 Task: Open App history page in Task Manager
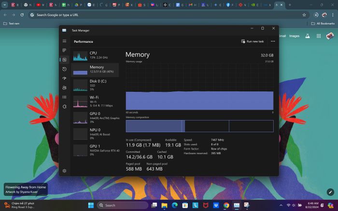coord(64,69)
